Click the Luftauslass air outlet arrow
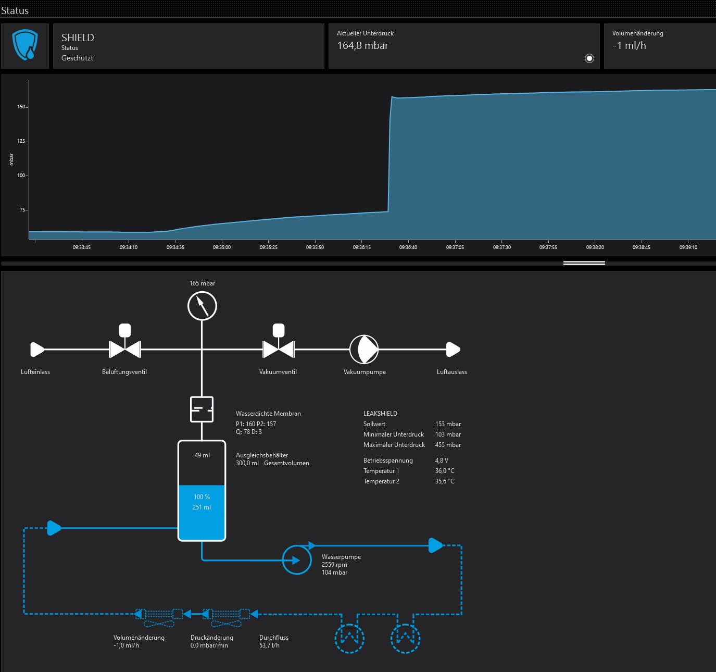716x672 pixels. [x=454, y=350]
